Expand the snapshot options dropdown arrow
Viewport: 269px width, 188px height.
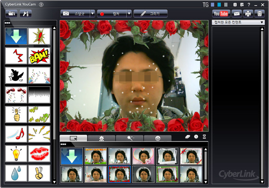[92, 14]
